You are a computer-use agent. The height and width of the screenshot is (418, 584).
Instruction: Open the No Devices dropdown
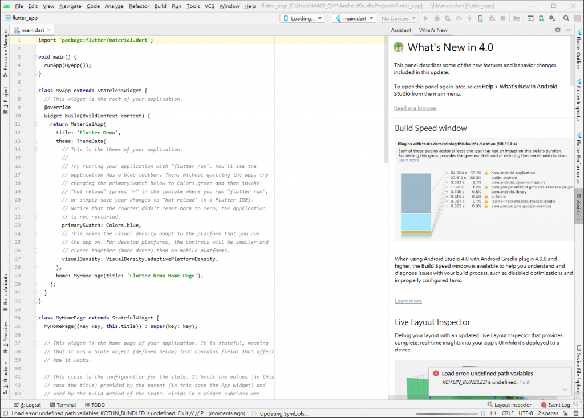(399, 18)
